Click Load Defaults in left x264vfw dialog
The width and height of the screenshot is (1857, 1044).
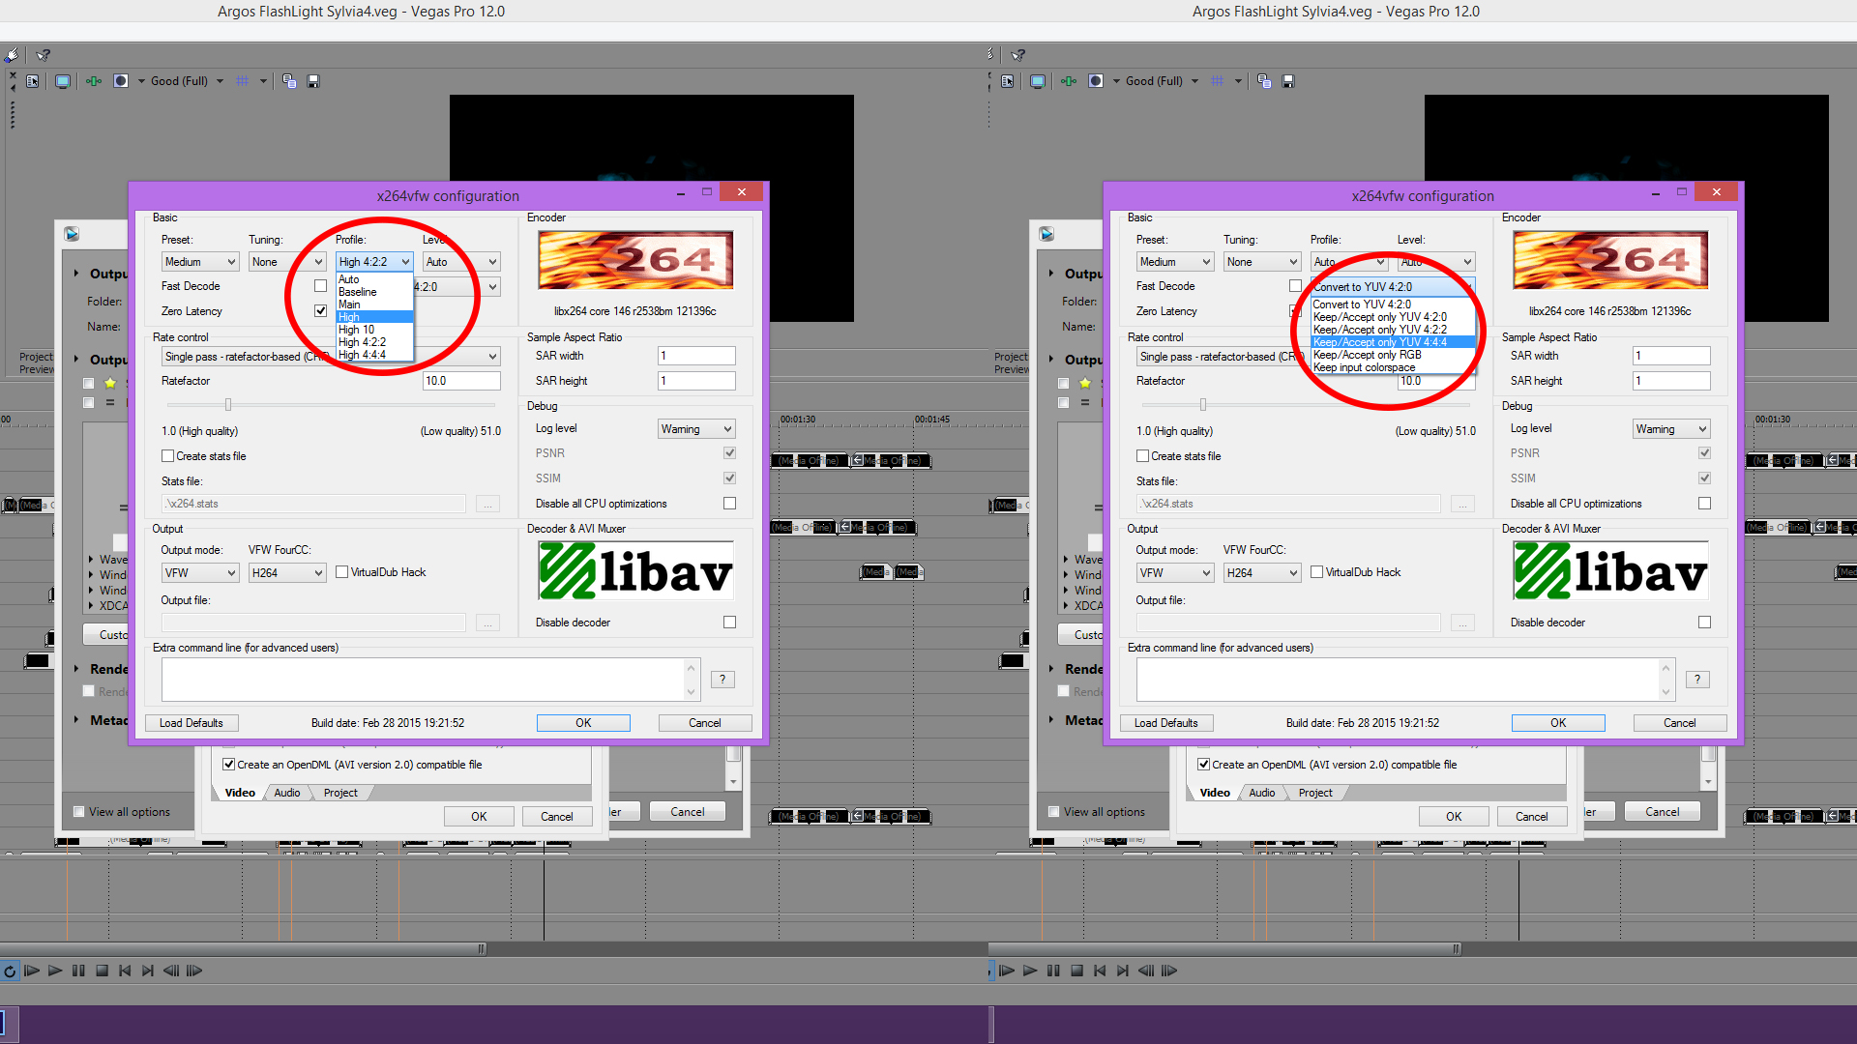pyautogui.click(x=192, y=723)
